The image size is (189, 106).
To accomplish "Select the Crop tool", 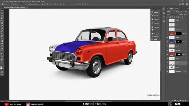I will coord(2,21).
